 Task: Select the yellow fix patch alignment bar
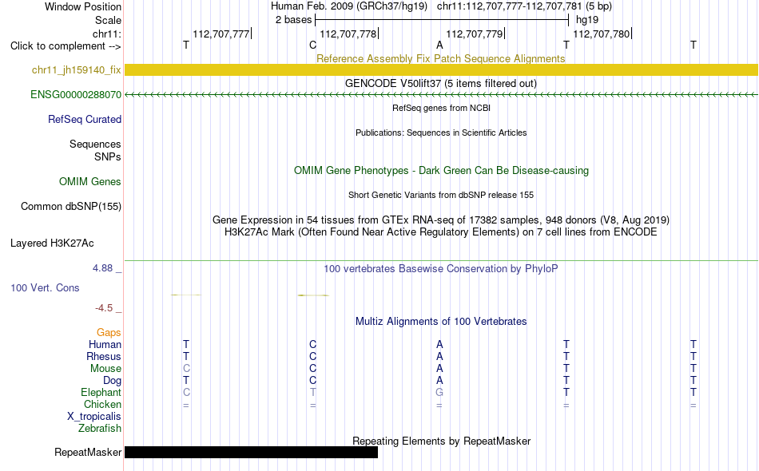pyautogui.click(x=441, y=69)
